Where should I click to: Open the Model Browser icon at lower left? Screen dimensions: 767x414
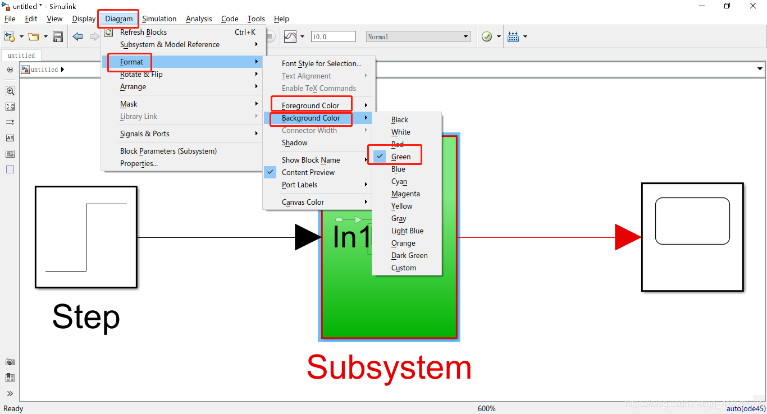point(10,378)
